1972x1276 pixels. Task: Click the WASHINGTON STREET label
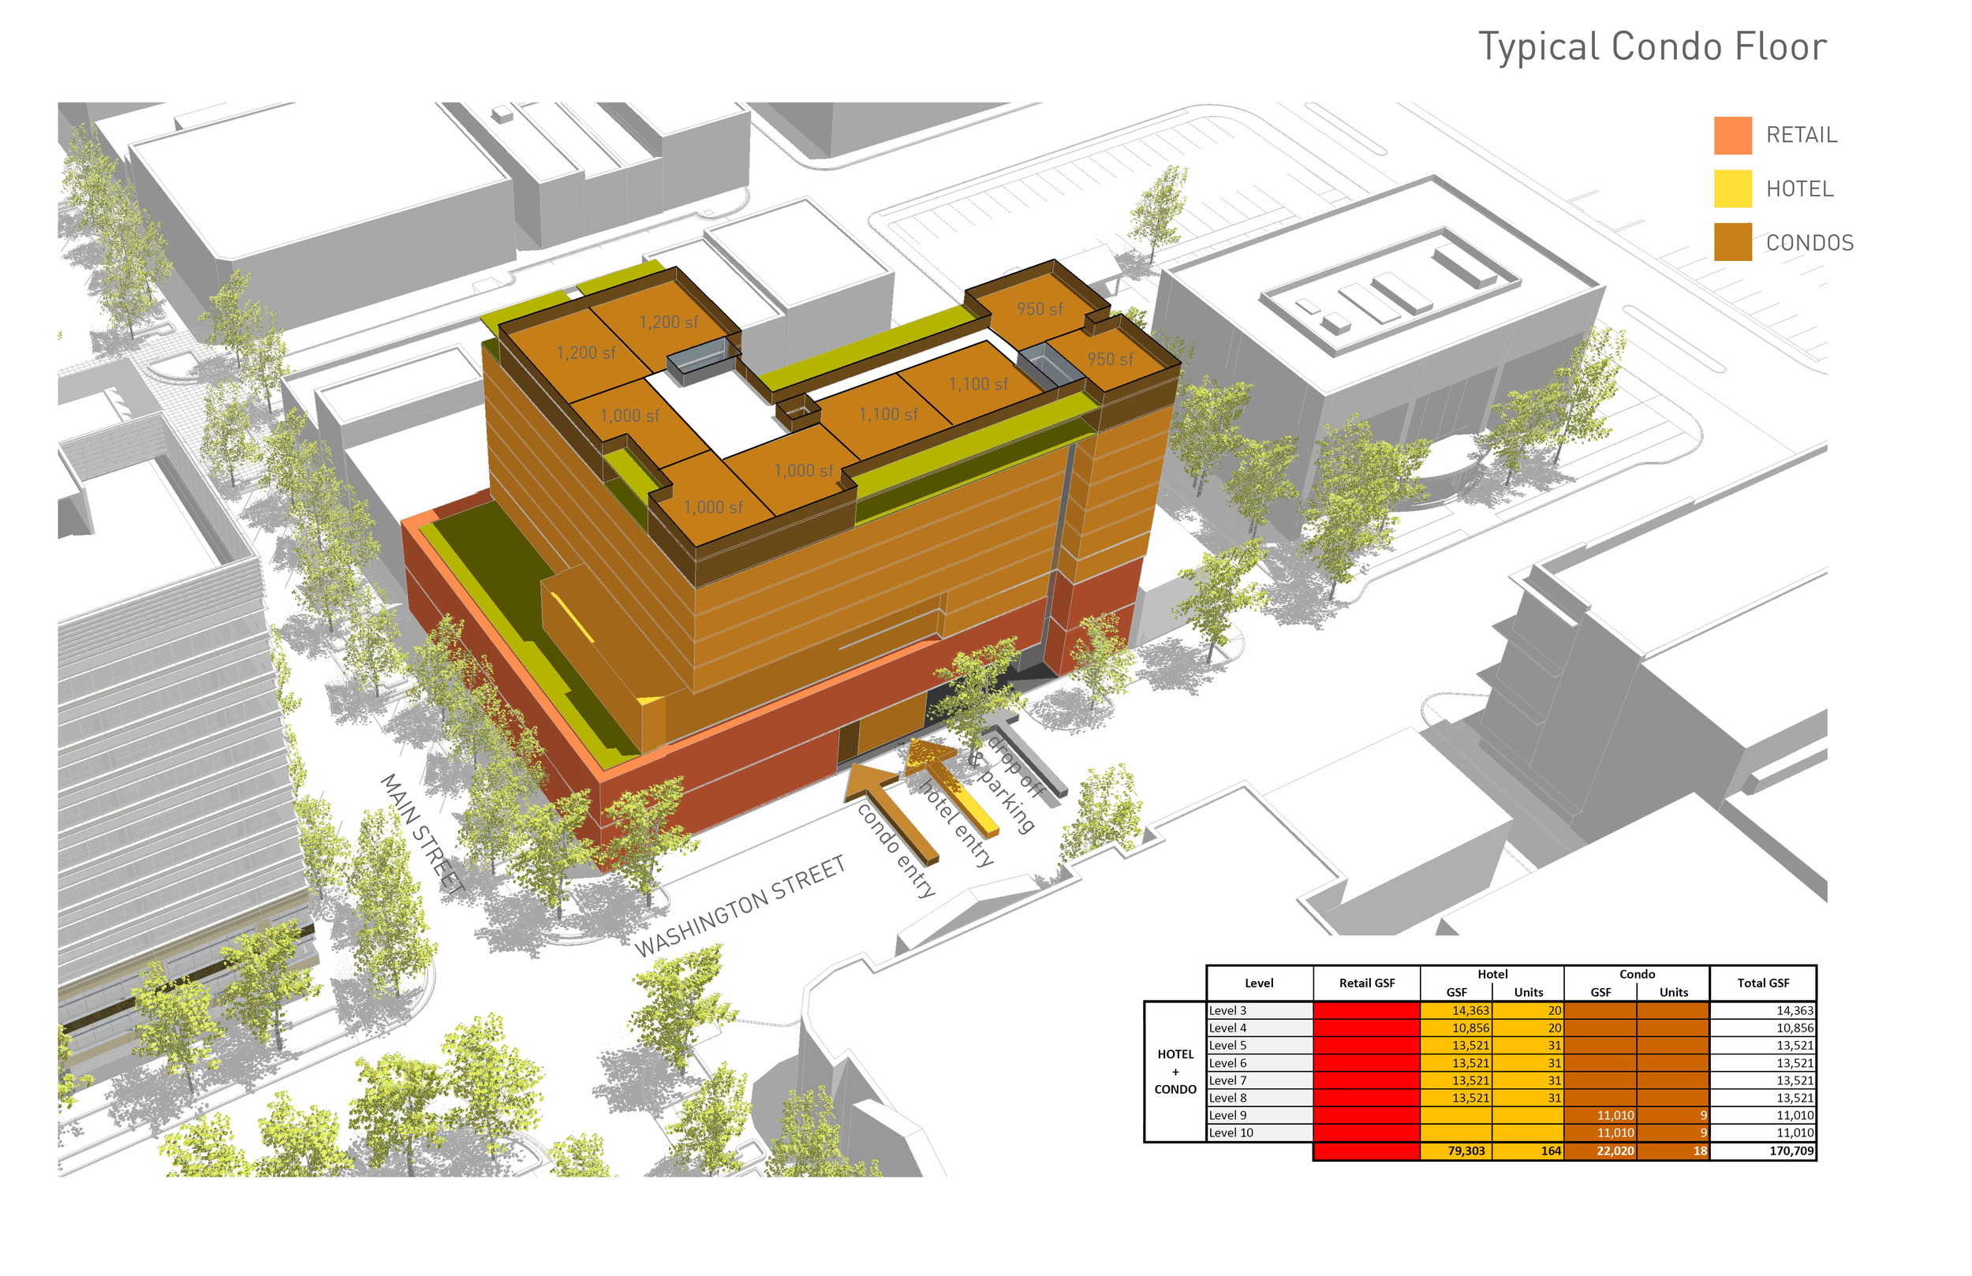pos(740,905)
